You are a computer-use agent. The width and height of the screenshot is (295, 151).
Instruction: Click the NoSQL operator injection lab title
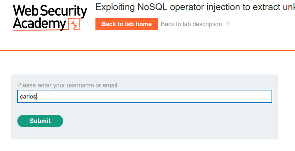(195, 7)
